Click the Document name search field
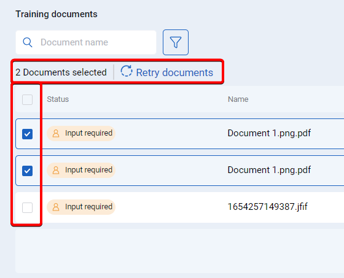344x278 pixels. (86, 42)
